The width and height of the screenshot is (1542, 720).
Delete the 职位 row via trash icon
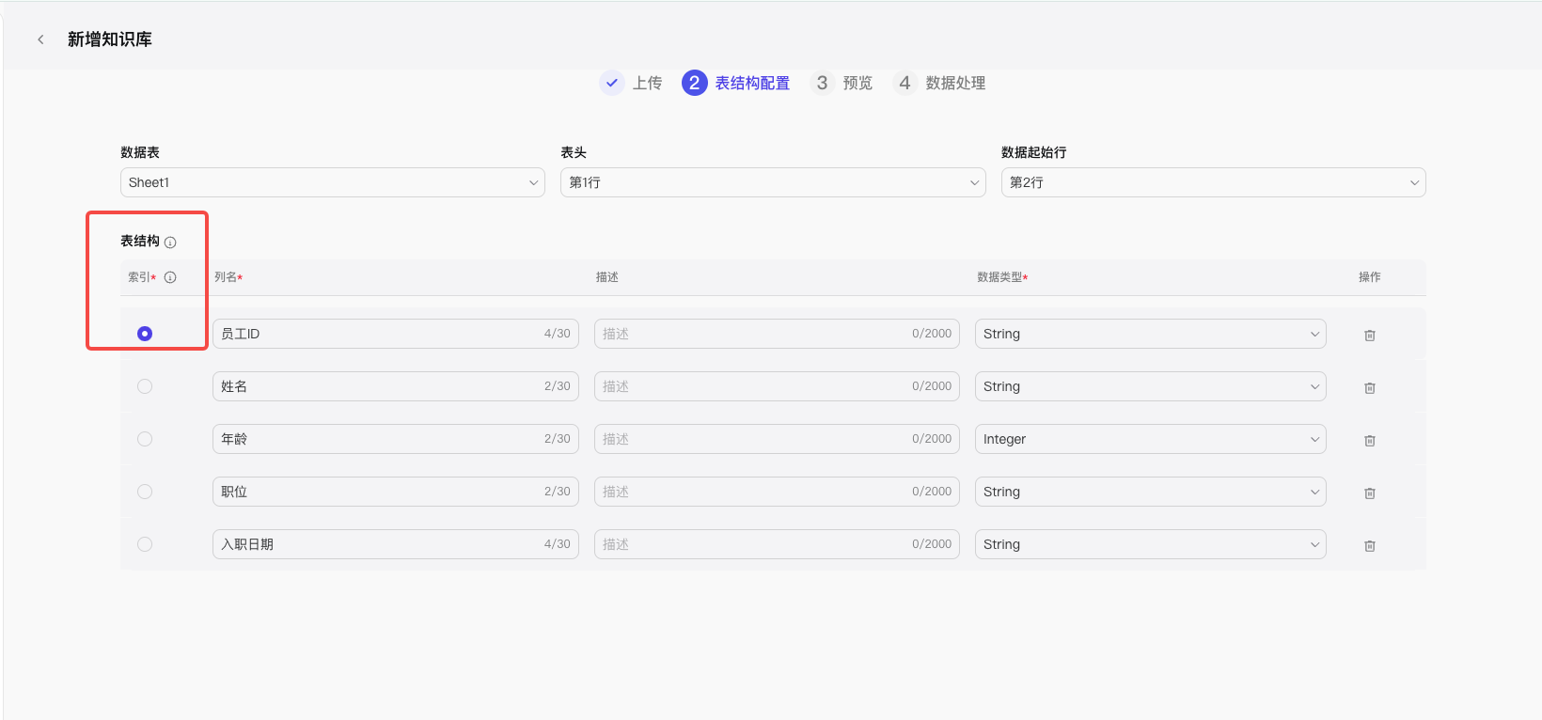1370,493
